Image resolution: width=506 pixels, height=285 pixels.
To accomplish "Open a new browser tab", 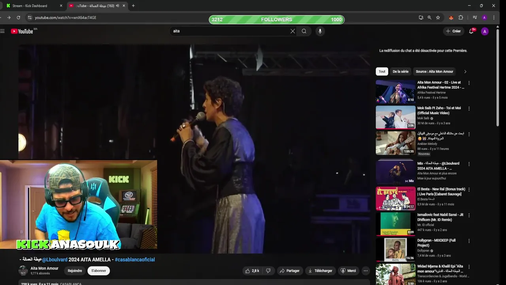I will coord(133,6).
